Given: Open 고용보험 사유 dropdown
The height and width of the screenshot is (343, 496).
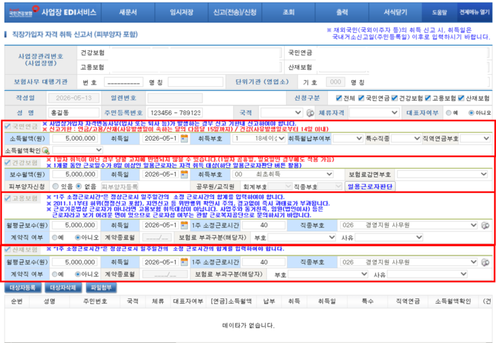Looking at the screenshot, I should pyautogui.click(x=389, y=237).
